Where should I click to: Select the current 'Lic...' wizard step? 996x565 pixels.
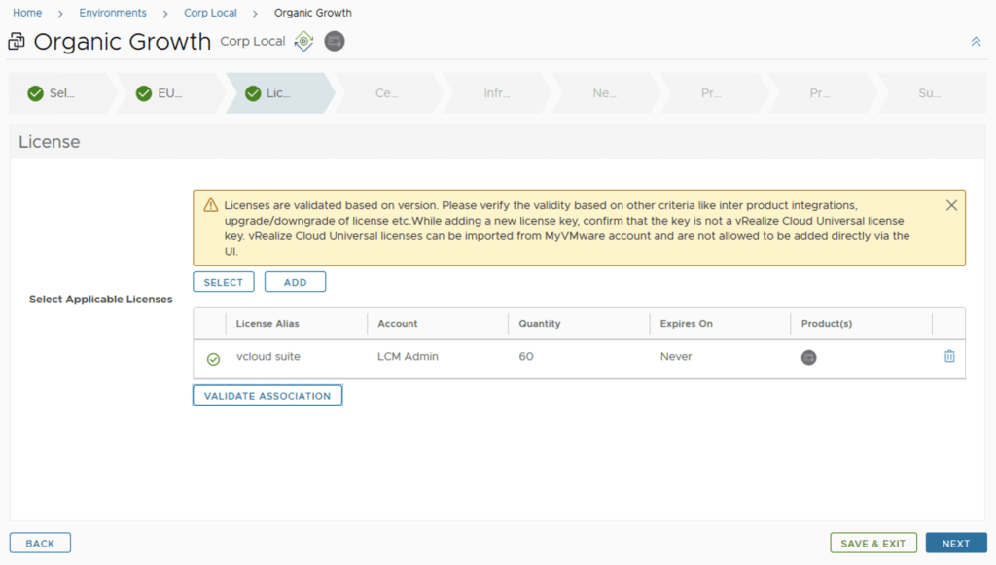tap(269, 93)
